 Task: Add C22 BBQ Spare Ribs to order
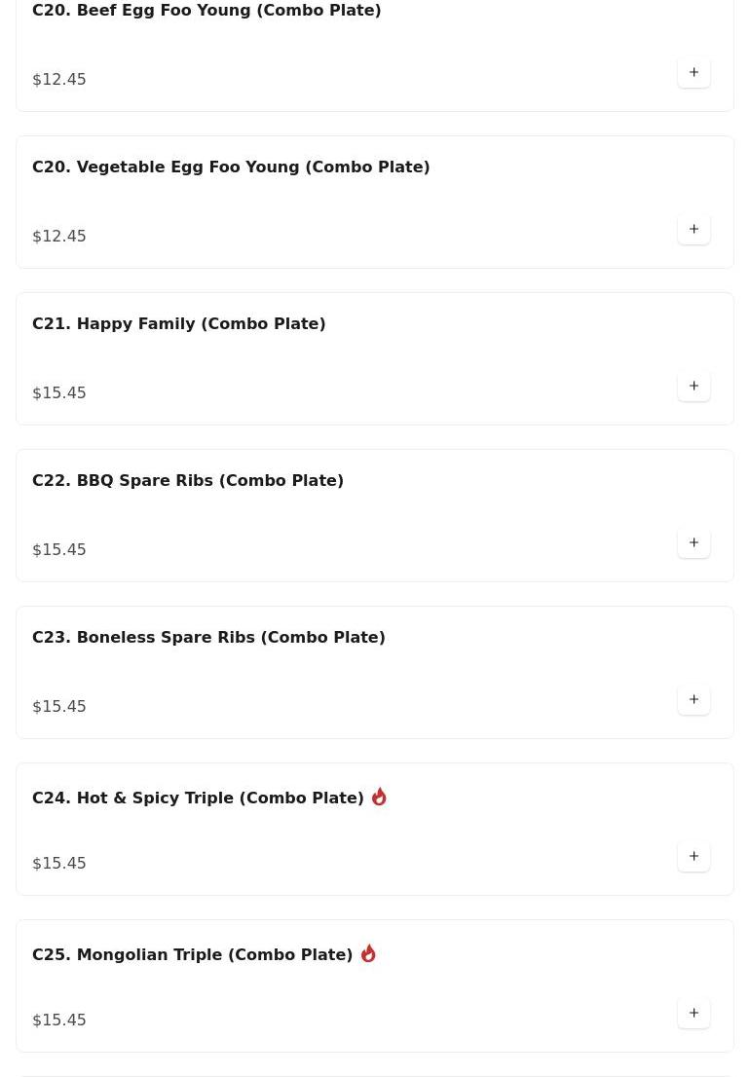click(x=694, y=543)
